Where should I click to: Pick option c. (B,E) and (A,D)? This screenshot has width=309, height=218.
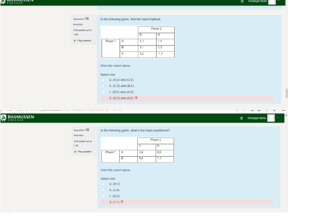pyautogui.click(x=103, y=92)
